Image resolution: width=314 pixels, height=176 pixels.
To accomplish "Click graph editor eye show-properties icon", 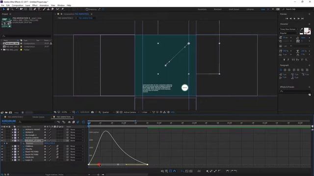I will pos(162,171).
